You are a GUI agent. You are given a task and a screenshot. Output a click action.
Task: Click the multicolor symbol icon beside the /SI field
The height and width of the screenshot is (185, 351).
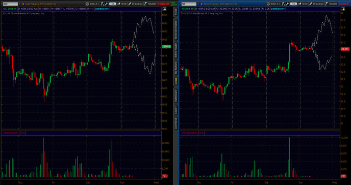click(x=202, y=4)
